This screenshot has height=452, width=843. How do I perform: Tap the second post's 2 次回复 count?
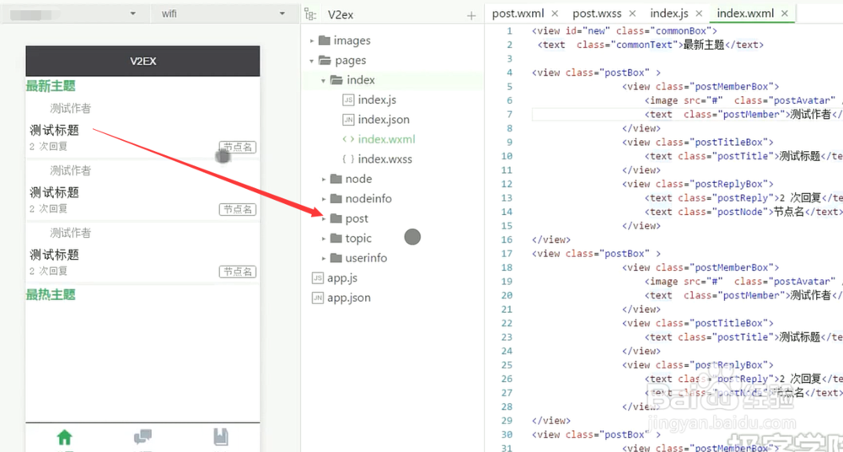click(48, 209)
